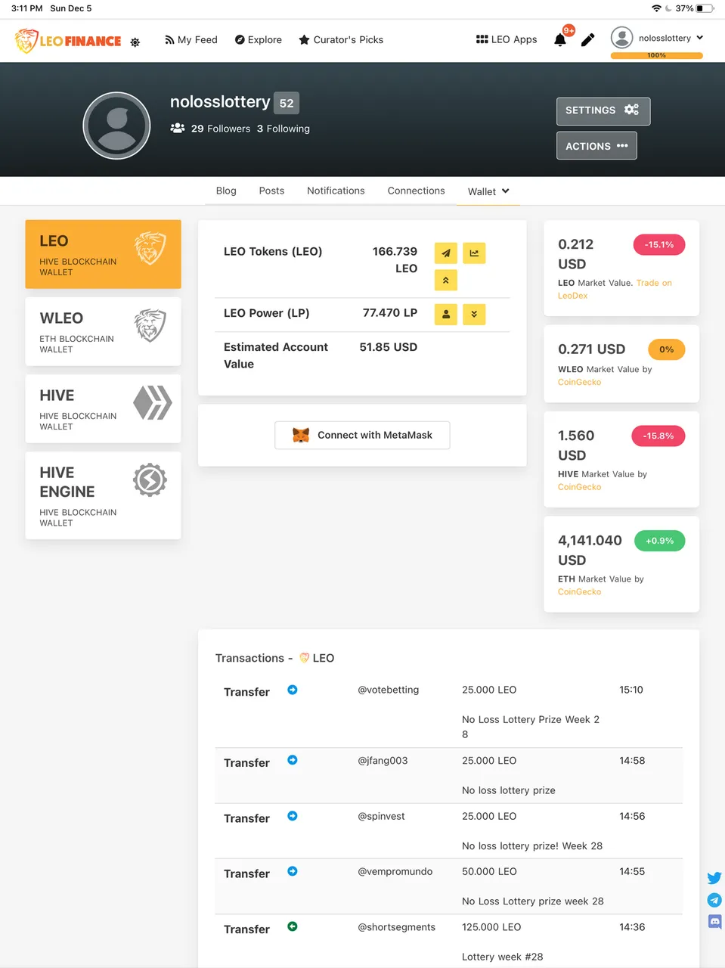Click the LEO transfer paper-plane icon
The height and width of the screenshot is (968, 725).
pyautogui.click(x=446, y=253)
